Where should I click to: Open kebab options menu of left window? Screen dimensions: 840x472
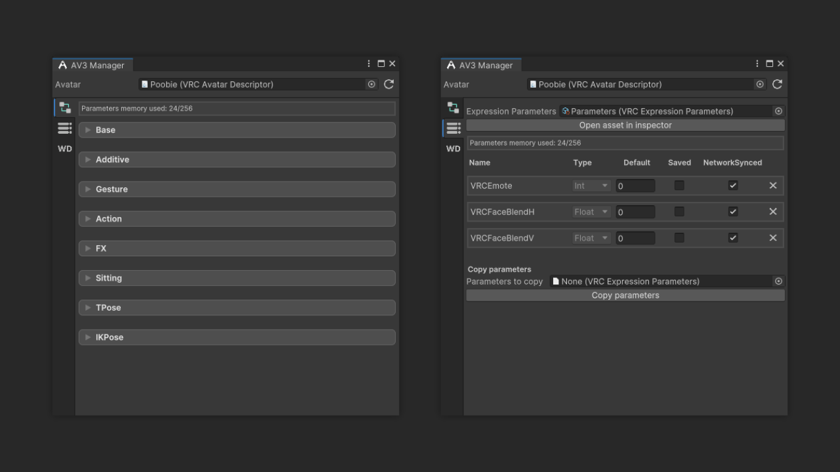click(369, 64)
